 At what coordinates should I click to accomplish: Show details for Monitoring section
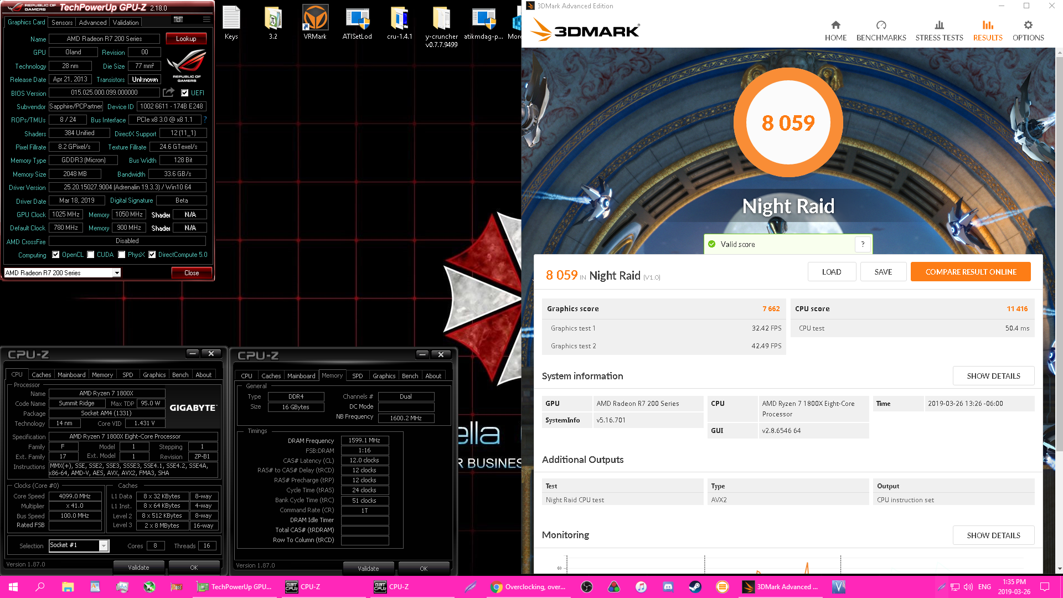tap(993, 535)
